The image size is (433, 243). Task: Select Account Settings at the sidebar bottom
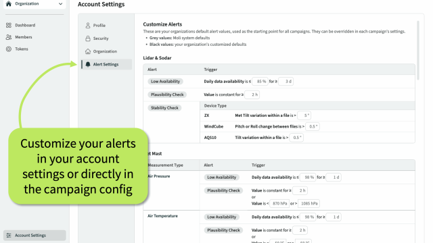tap(35, 236)
